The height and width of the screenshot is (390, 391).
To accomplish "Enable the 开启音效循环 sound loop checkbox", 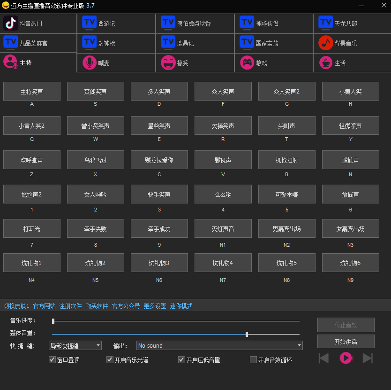I will pos(252,359).
